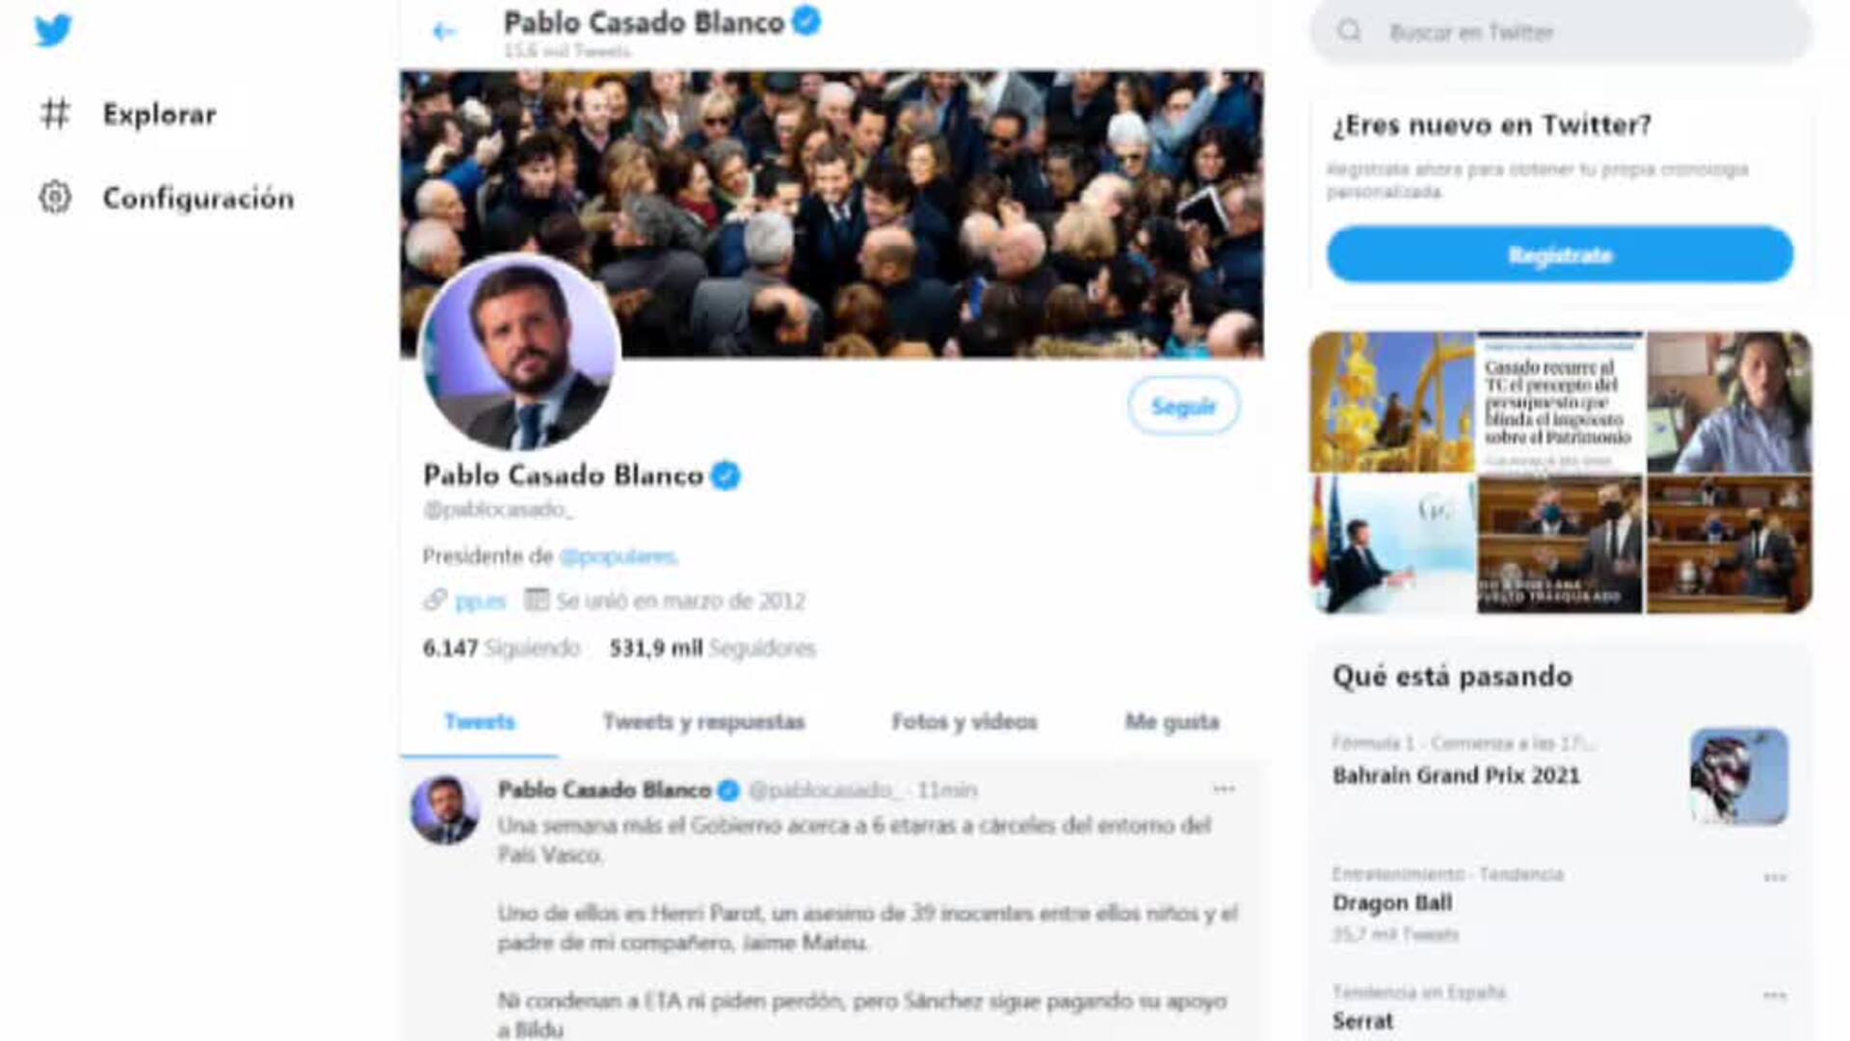Open Explorar hashtag icon
Screen dimensions: 1850x1041
pos(55,114)
